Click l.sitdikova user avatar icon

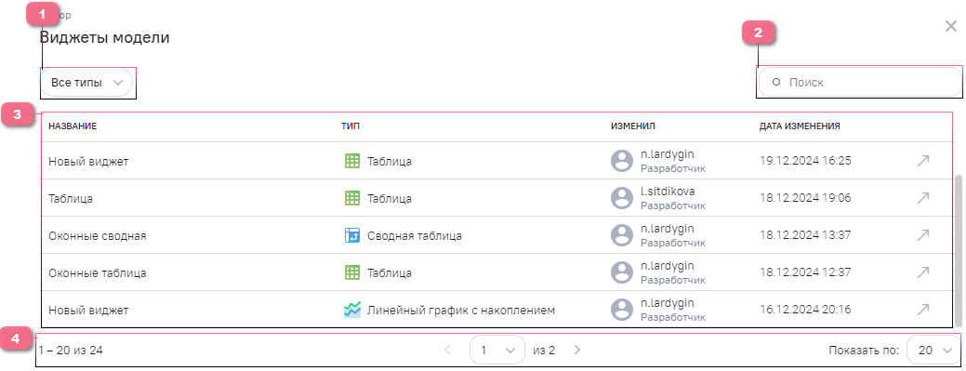622,198
